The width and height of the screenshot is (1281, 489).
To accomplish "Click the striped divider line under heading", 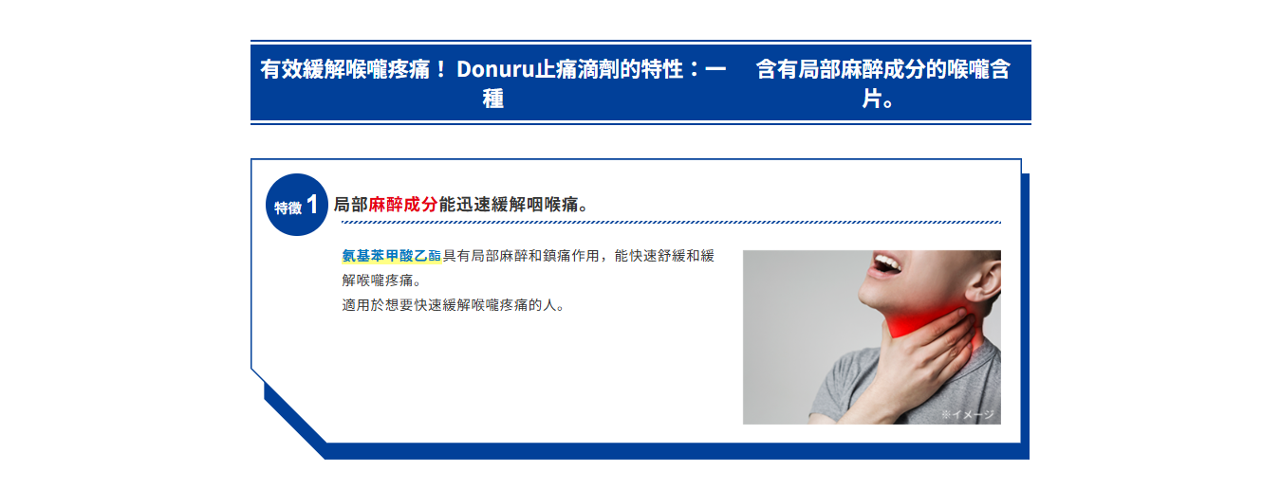I will coord(671,223).
